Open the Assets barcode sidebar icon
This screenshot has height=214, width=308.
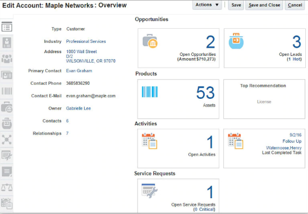pyautogui.click(x=7, y=91)
